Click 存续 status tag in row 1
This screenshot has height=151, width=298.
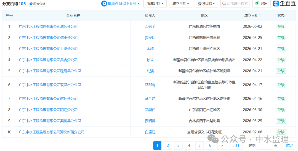pyautogui.click(x=281, y=26)
